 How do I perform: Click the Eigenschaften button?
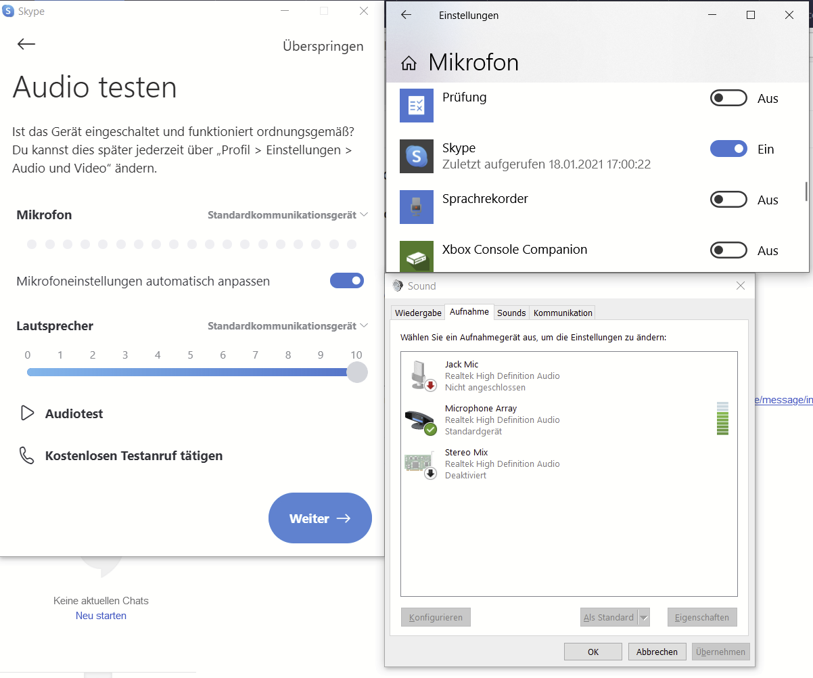click(702, 617)
